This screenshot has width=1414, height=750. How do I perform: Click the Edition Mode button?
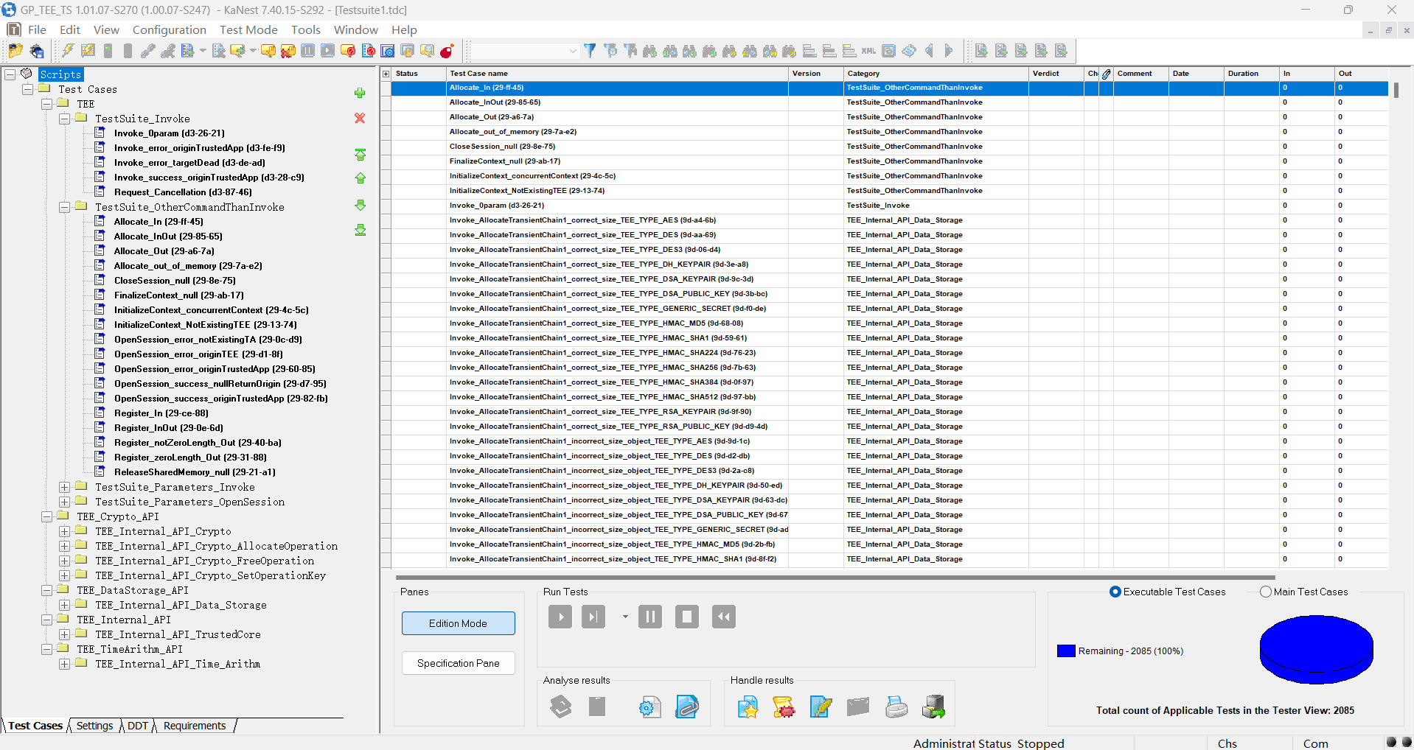point(458,623)
